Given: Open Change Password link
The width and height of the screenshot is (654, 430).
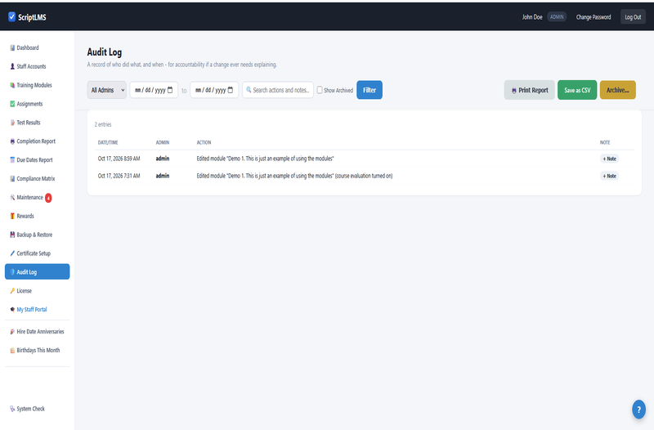Looking at the screenshot, I should point(594,17).
